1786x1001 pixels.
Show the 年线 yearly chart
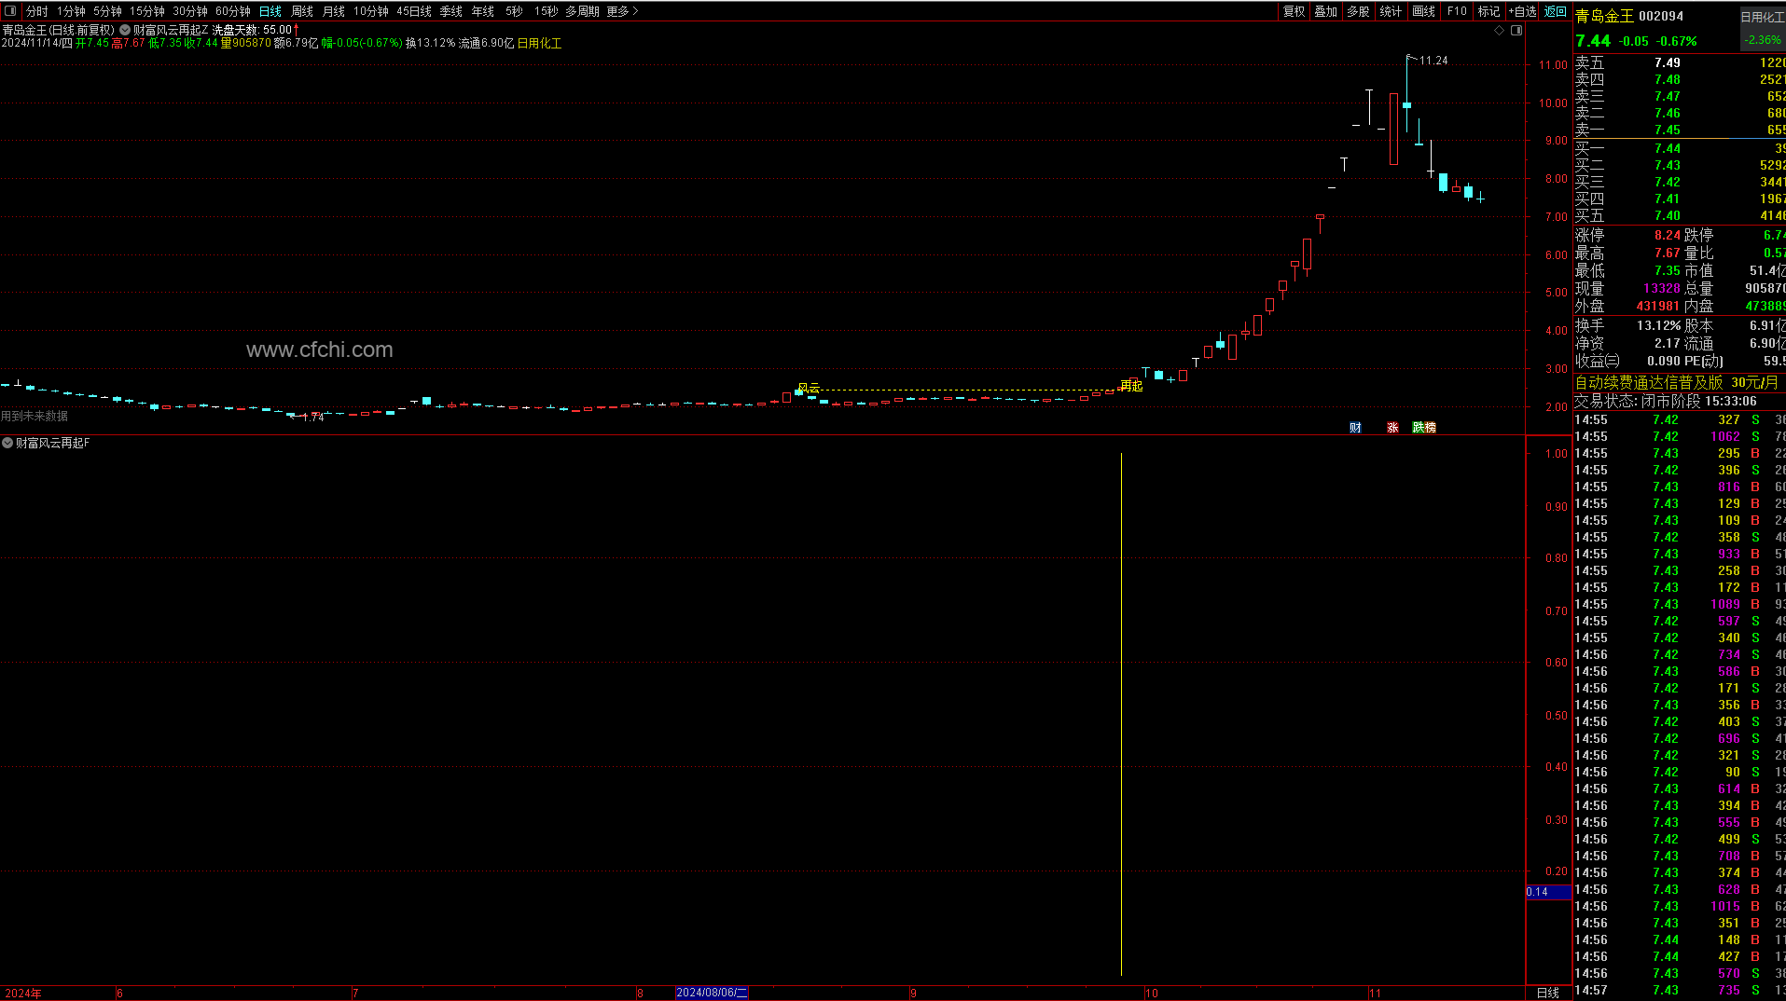[483, 11]
